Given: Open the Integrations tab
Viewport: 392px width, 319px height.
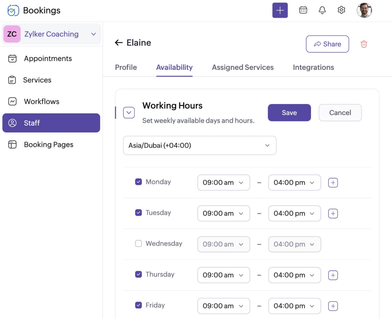Looking at the screenshot, I should pos(313,67).
